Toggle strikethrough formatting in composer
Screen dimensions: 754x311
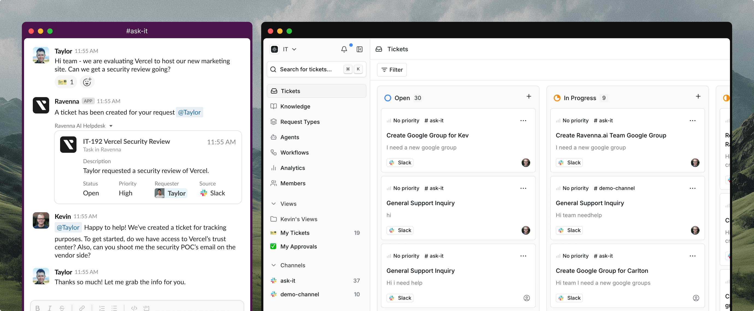pos(62,308)
